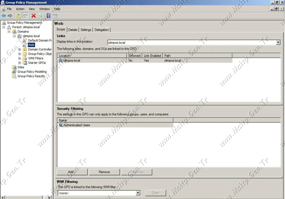The width and height of the screenshot is (285, 199).
Task: Click the Add... button under Security Filtering
Action: pos(72,172)
